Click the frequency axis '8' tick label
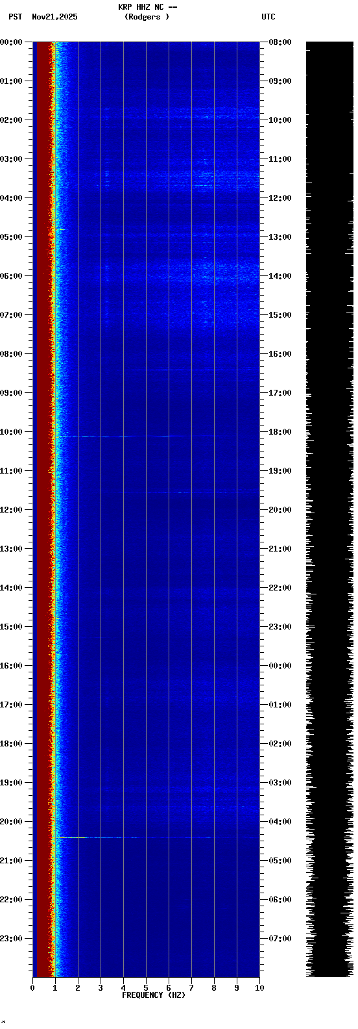358x1029 pixels. pos(214,988)
